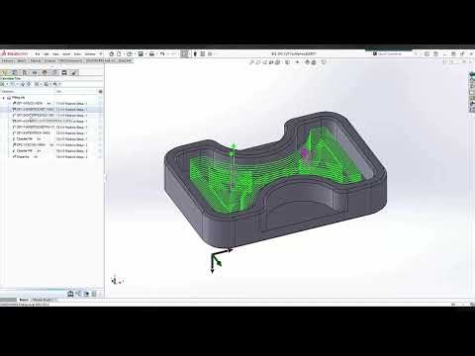Undo the last action with the Undo icon
Viewport: 475px width, 356px height.
pos(162,53)
